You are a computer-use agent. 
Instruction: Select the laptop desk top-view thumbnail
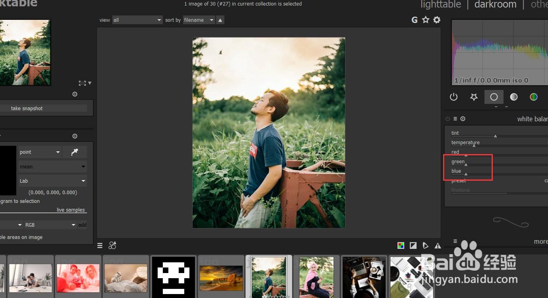pyautogui.click(x=364, y=277)
